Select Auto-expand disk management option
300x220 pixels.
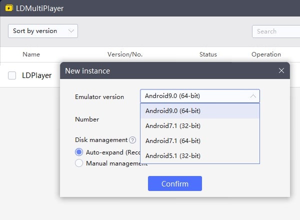coord(79,152)
